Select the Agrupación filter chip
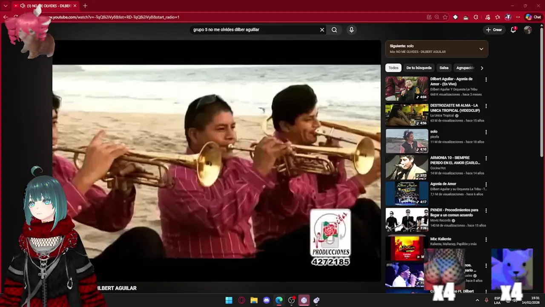Viewport: 545px width, 307px height. (465, 68)
